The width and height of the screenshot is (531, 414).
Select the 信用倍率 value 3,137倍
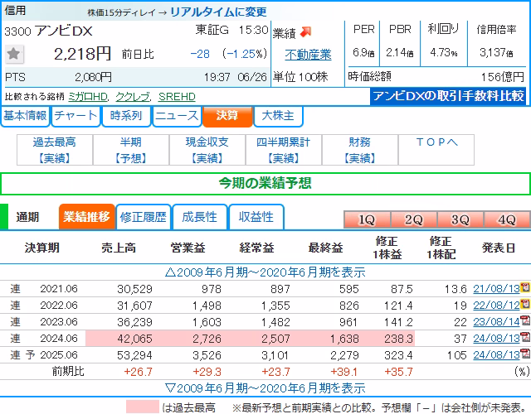(x=496, y=52)
